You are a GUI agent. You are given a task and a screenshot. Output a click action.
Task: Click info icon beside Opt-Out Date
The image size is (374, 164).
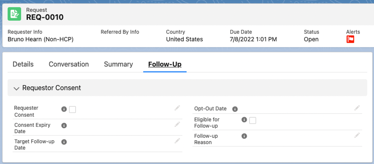pos(235,109)
